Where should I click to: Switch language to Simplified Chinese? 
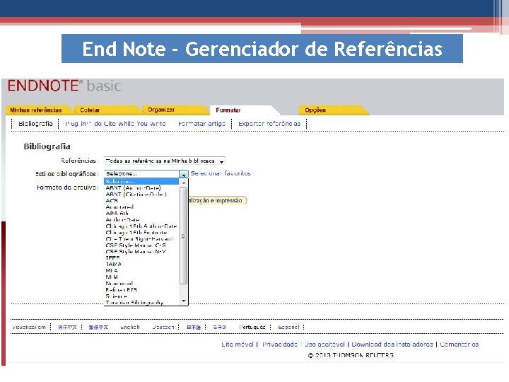67,327
